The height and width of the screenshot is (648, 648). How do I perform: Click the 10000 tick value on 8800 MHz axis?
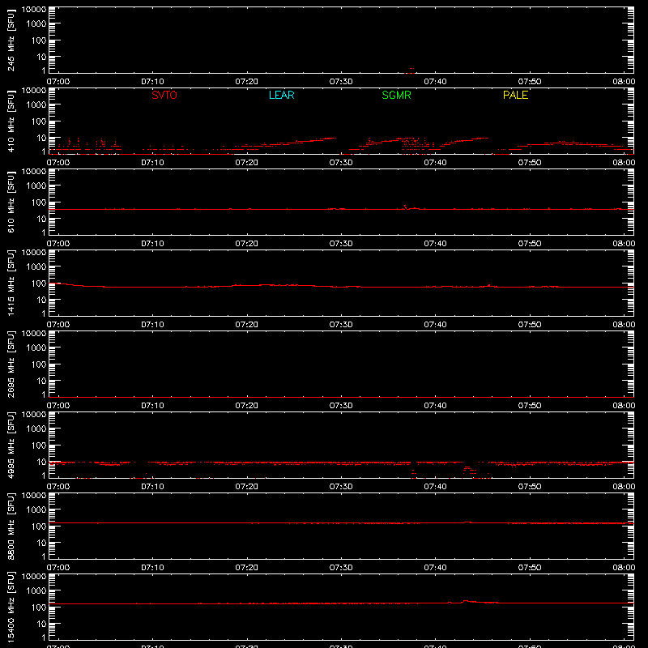click(34, 496)
